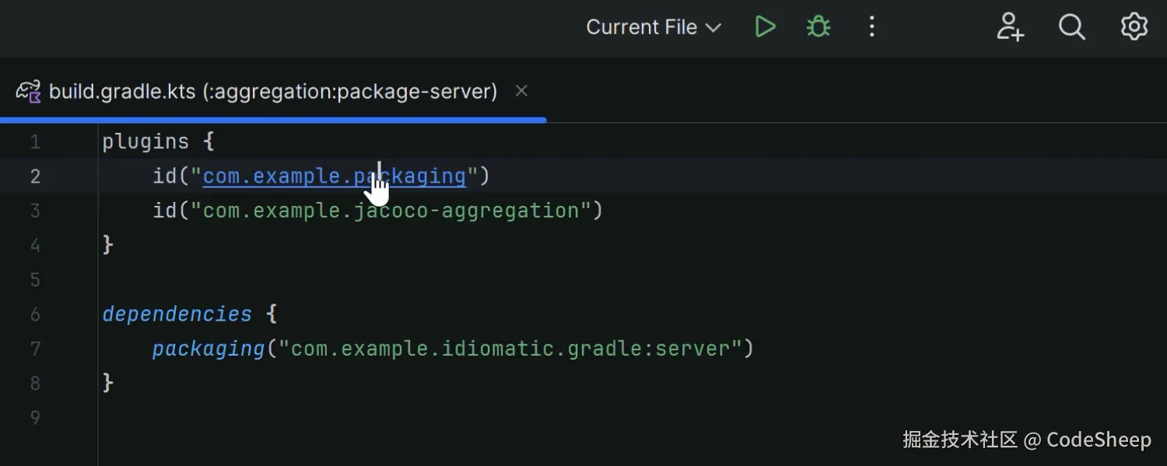Image resolution: width=1167 pixels, height=466 pixels.
Task: Click the packaging function call on line 7
Action: (x=209, y=349)
